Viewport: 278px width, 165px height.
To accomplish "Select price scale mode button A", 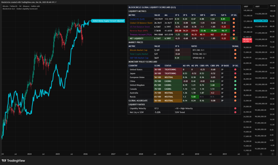I will 248,154.
